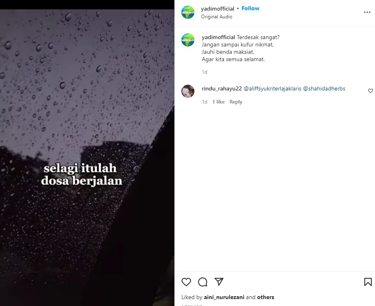Reply to rindu_rahayu22's comment
The height and width of the screenshot is (306, 375).
pos(236,102)
